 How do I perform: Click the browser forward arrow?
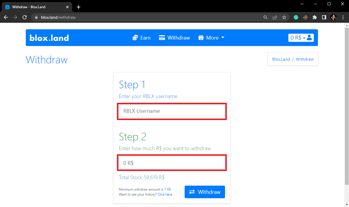15,17
